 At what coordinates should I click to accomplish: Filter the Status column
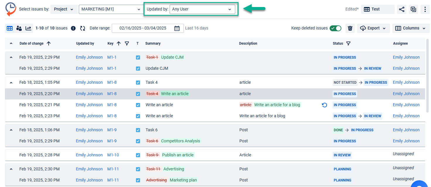[348, 43]
